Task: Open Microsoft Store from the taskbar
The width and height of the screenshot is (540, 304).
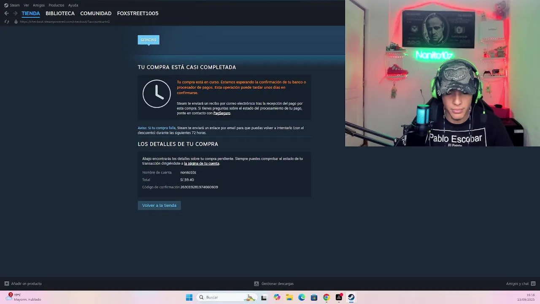Action: point(314,297)
